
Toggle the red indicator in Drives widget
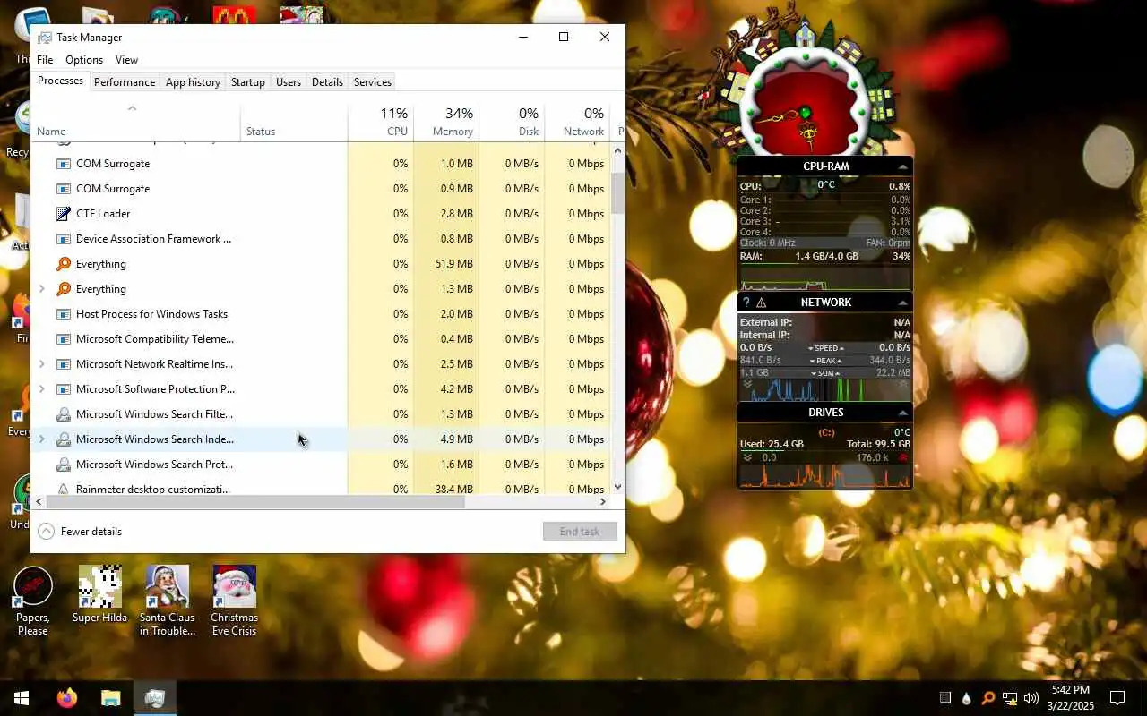point(903,457)
